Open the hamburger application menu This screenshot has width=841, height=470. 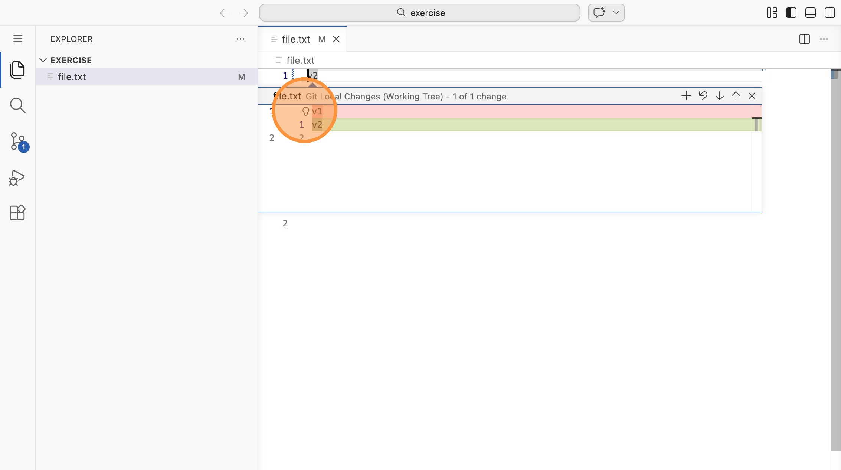(x=17, y=39)
